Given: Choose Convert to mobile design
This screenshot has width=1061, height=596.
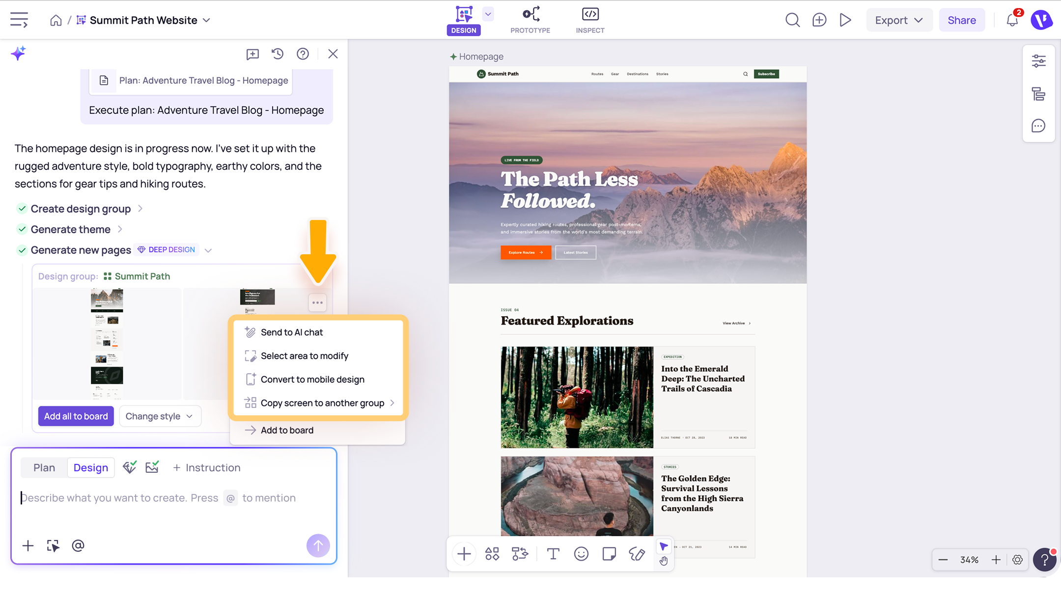Looking at the screenshot, I should (x=319, y=379).
